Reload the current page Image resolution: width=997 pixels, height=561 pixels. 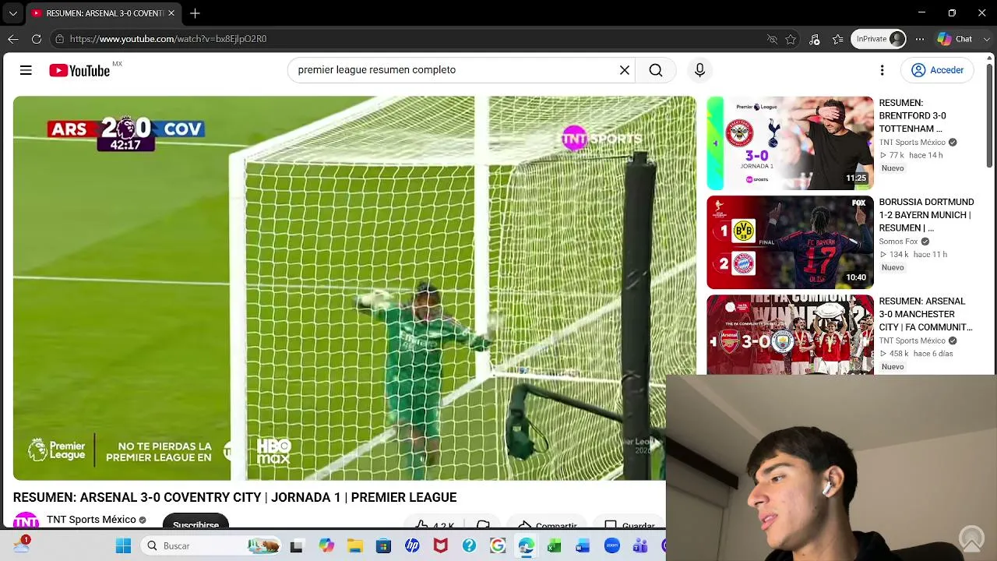(37, 39)
